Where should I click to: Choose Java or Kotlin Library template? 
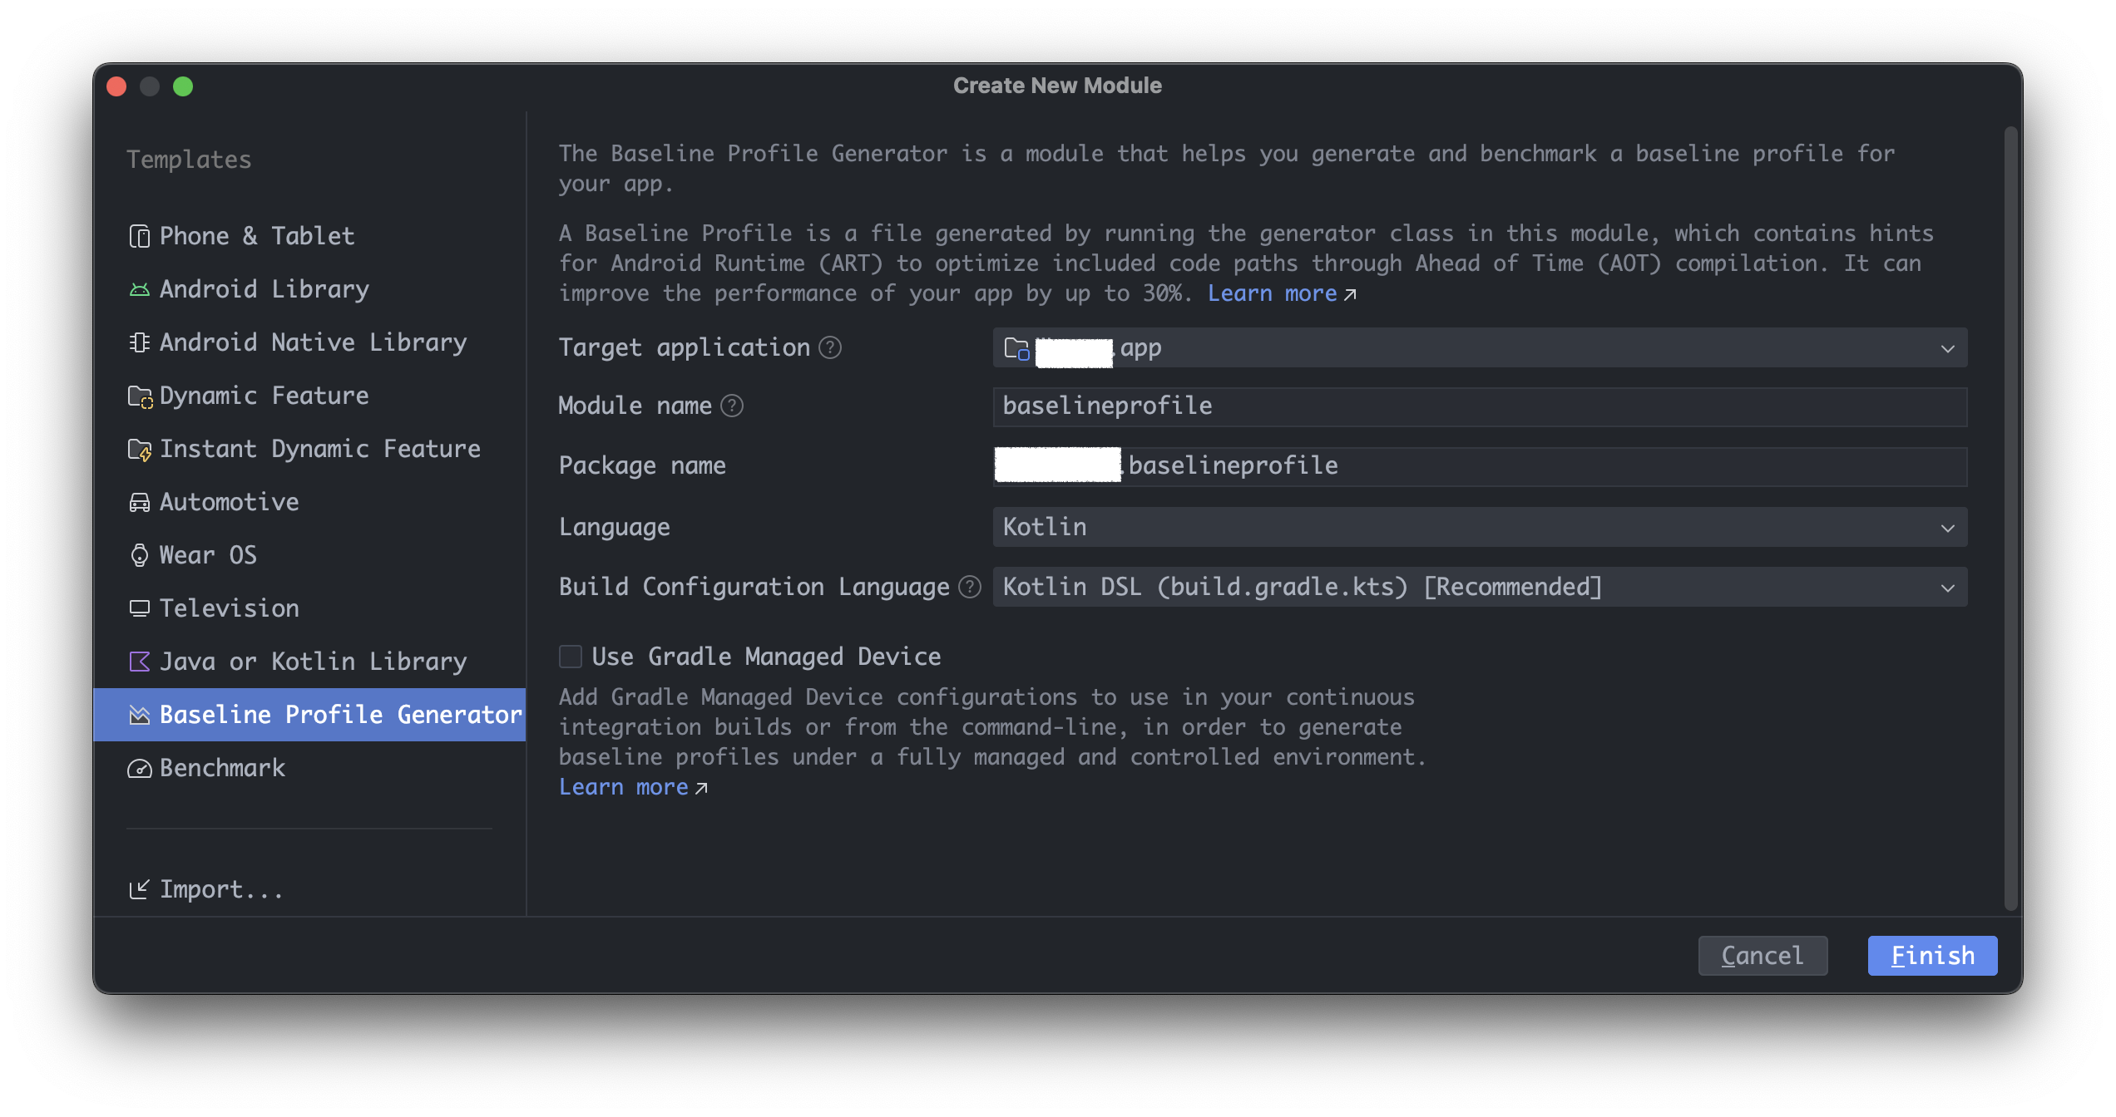[x=312, y=662]
